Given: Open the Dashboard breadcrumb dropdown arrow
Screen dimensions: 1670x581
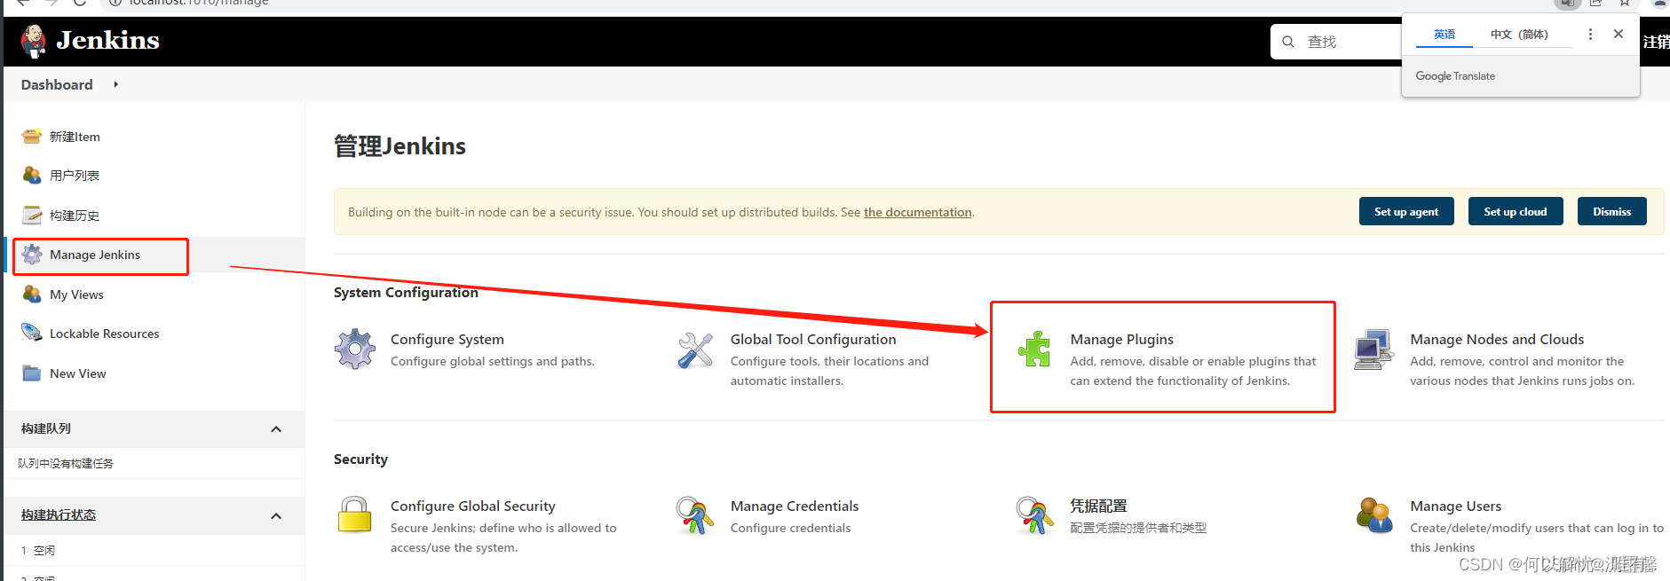Looking at the screenshot, I should (x=115, y=84).
